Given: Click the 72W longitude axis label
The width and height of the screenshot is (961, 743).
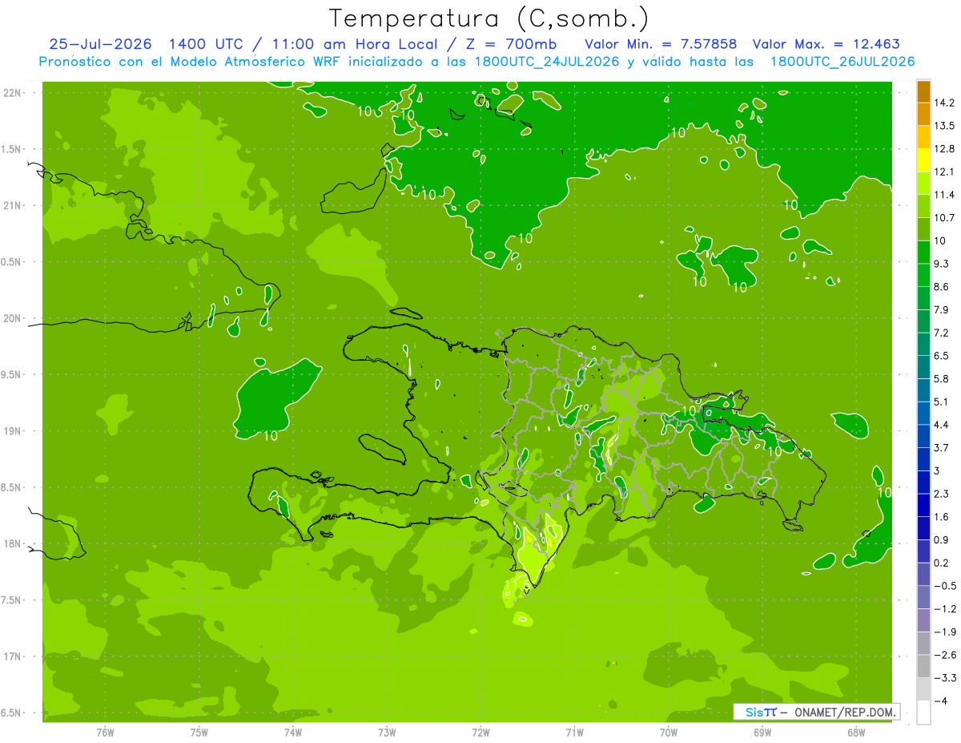Looking at the screenshot, I should (480, 732).
